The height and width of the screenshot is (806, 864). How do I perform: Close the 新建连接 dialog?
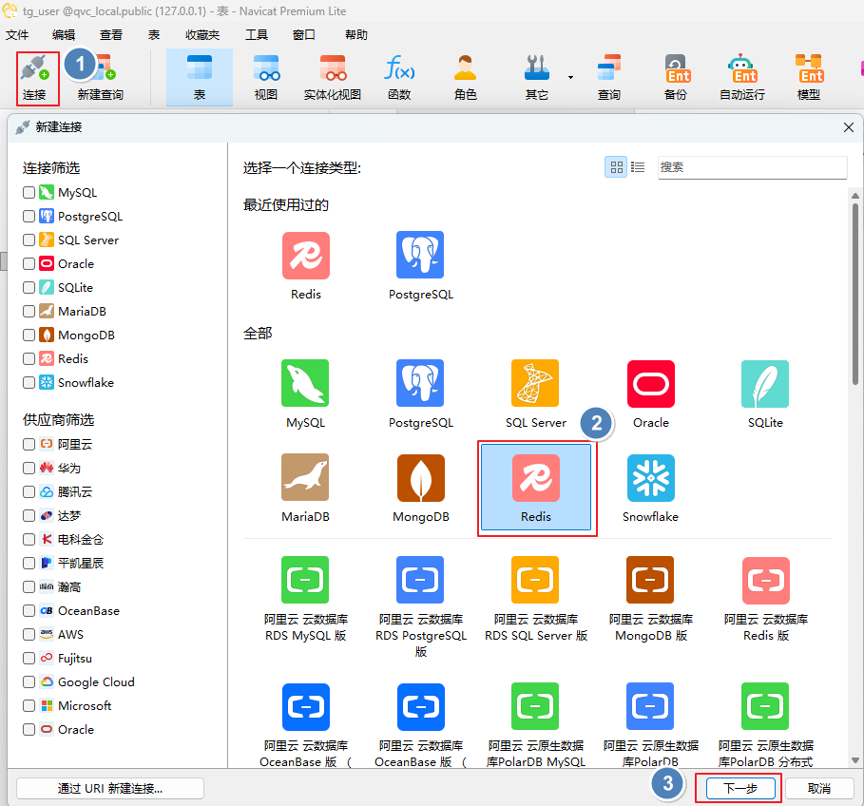coord(849,127)
